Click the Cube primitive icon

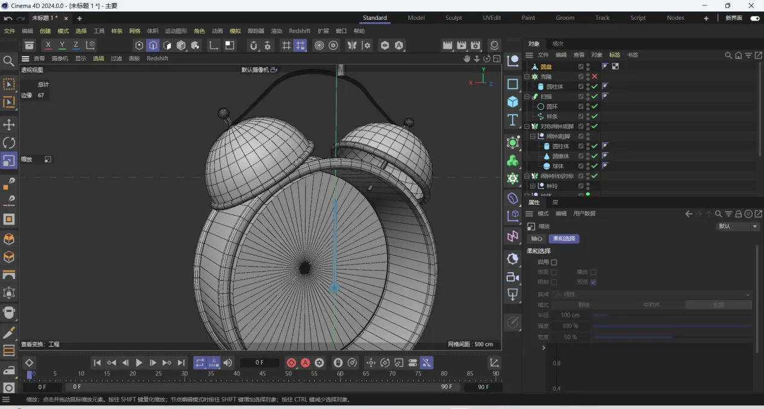coord(513,102)
